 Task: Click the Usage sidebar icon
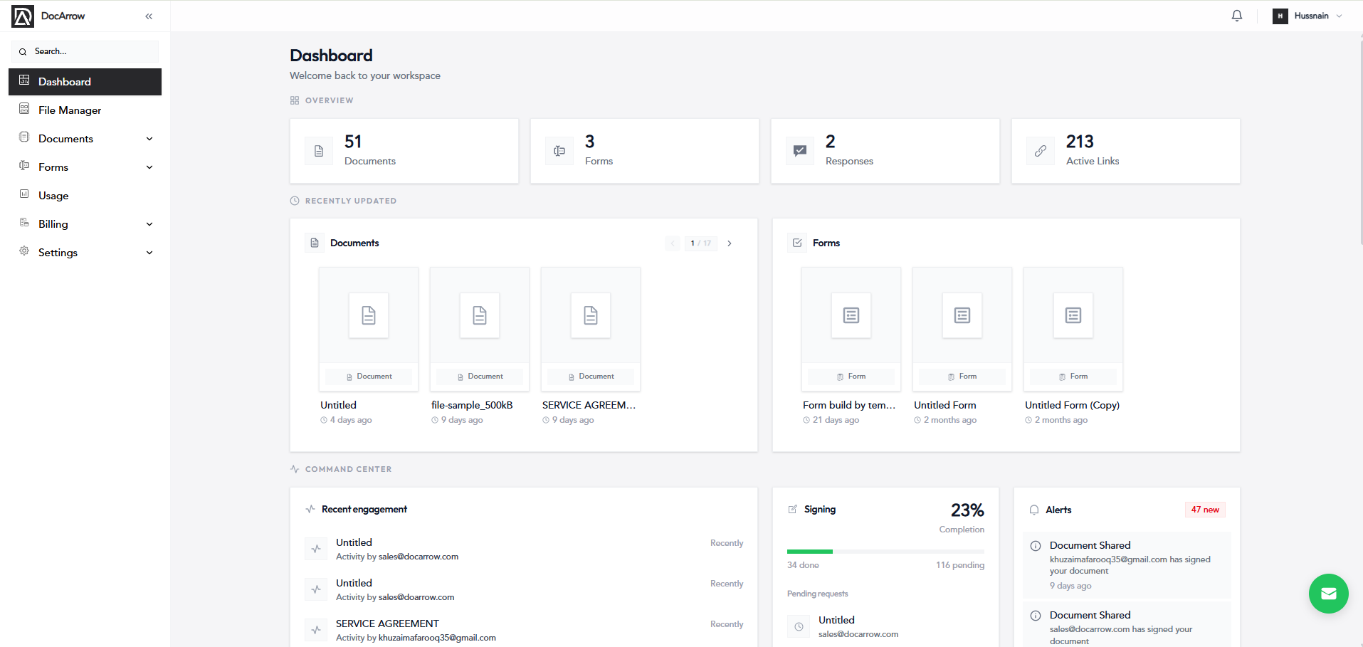[24, 194]
